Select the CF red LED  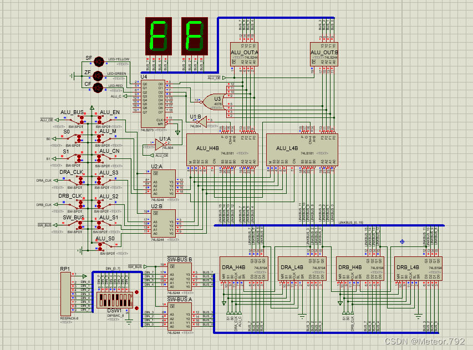tap(98, 88)
